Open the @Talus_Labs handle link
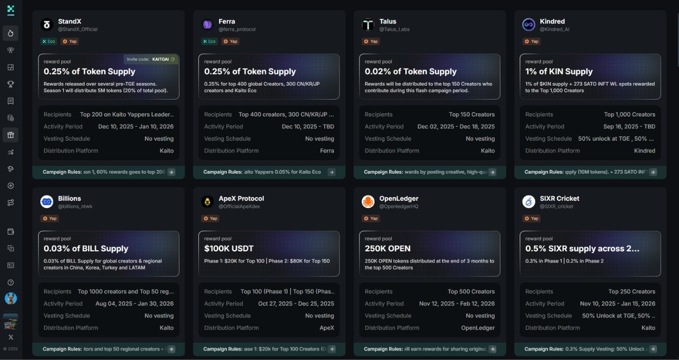 tap(394, 30)
